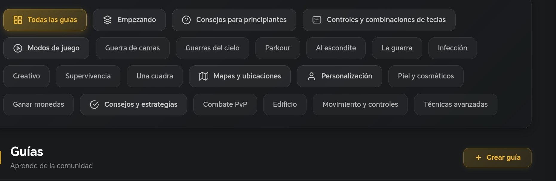Select the Guerras del cielo filter
Viewport: 556px width, 181px height.
click(x=212, y=48)
